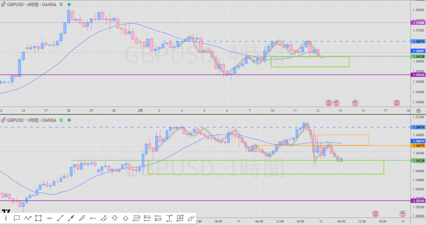426x225 pixels.
Task: Click green flag beside 4時間 chart title
Action: (61, 4)
